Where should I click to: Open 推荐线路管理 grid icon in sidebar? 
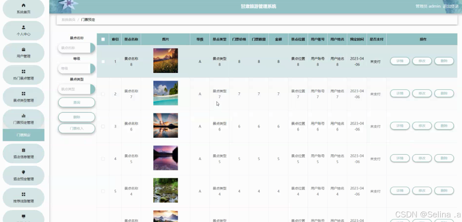pyautogui.click(x=23, y=194)
